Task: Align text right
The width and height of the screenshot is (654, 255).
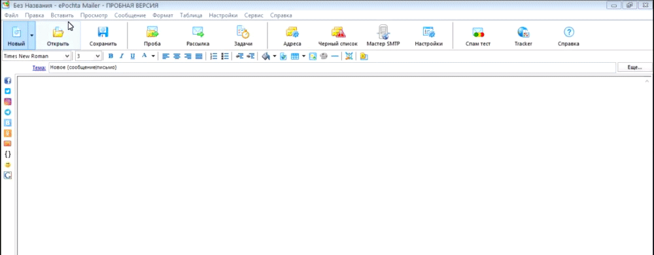Action: [188, 56]
